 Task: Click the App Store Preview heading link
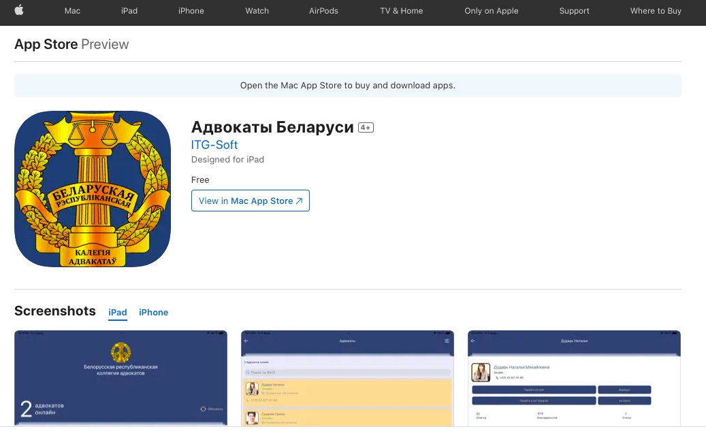71,44
